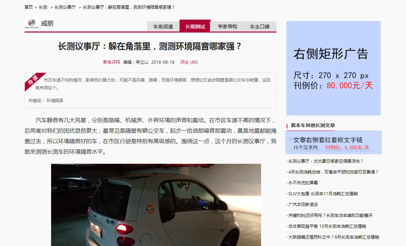Image resolution: width=406 pixels, height=246 pixels.
Task: Click the 文章右侧套红套框文字链 ad box
Action: point(334,143)
